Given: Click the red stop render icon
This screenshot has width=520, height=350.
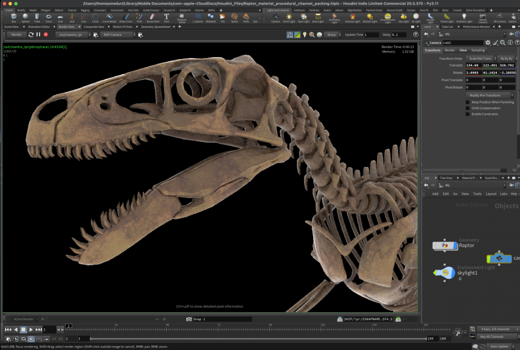Looking at the screenshot, I should (x=46, y=34).
